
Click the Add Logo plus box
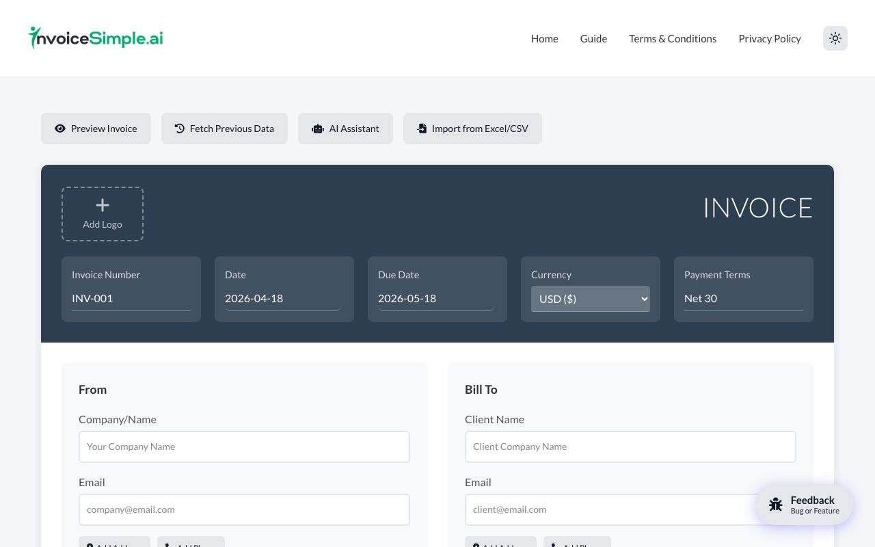coord(103,214)
